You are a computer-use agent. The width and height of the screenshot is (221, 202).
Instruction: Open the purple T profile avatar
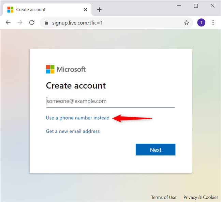click(x=201, y=22)
